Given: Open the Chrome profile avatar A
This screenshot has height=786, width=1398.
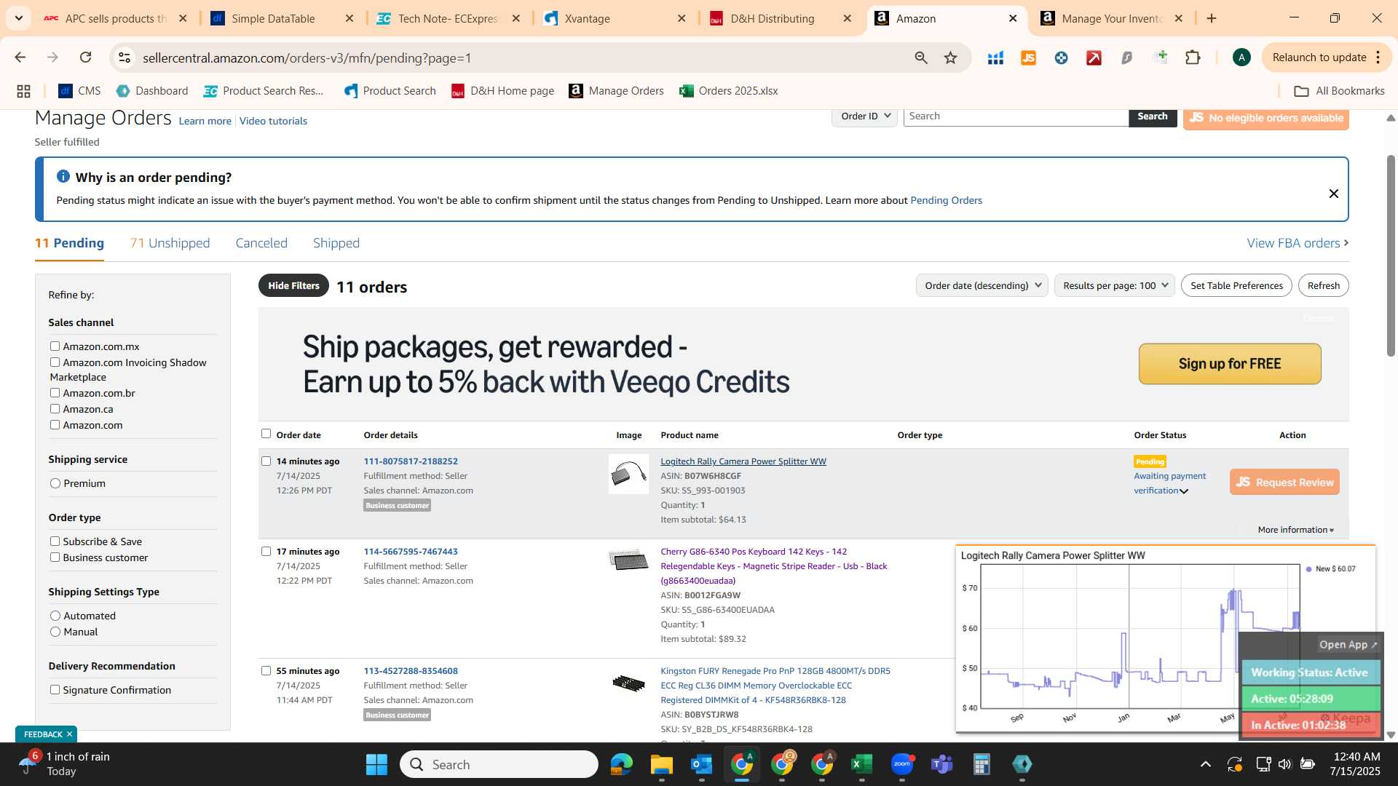Looking at the screenshot, I should point(1241,57).
